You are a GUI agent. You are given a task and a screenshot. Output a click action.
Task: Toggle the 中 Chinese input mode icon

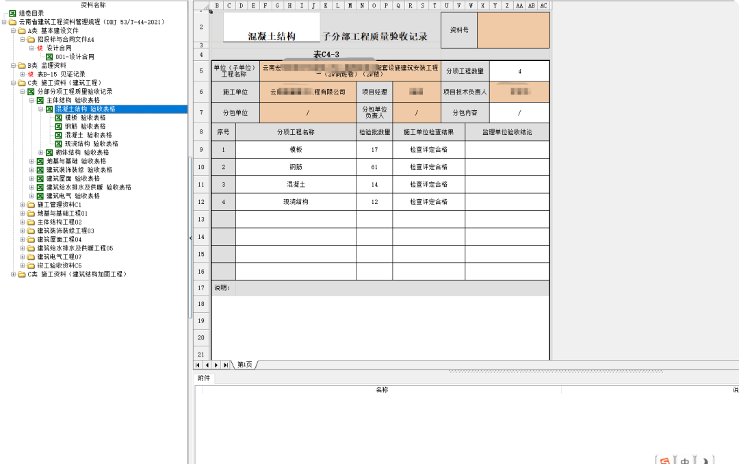685,461
